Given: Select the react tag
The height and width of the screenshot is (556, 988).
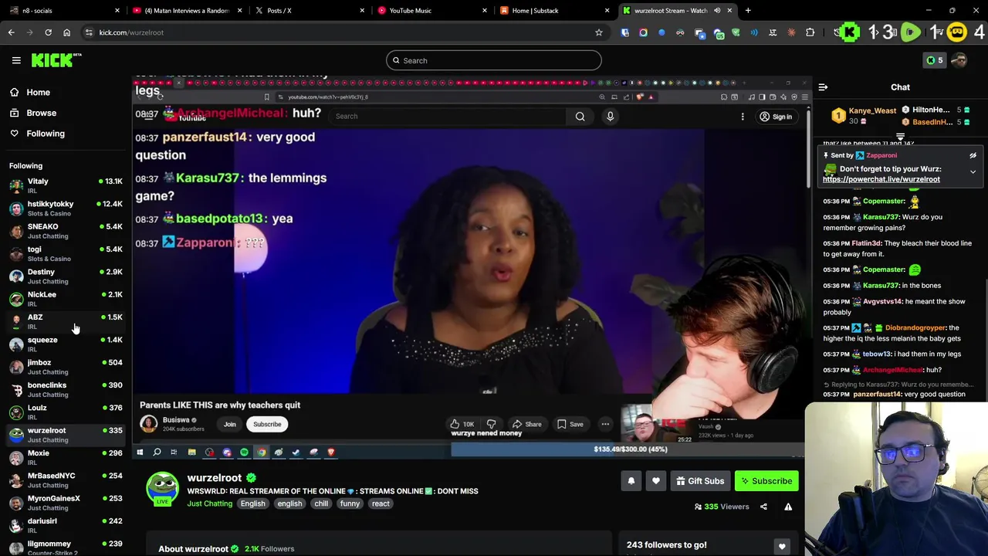Looking at the screenshot, I should point(381,503).
